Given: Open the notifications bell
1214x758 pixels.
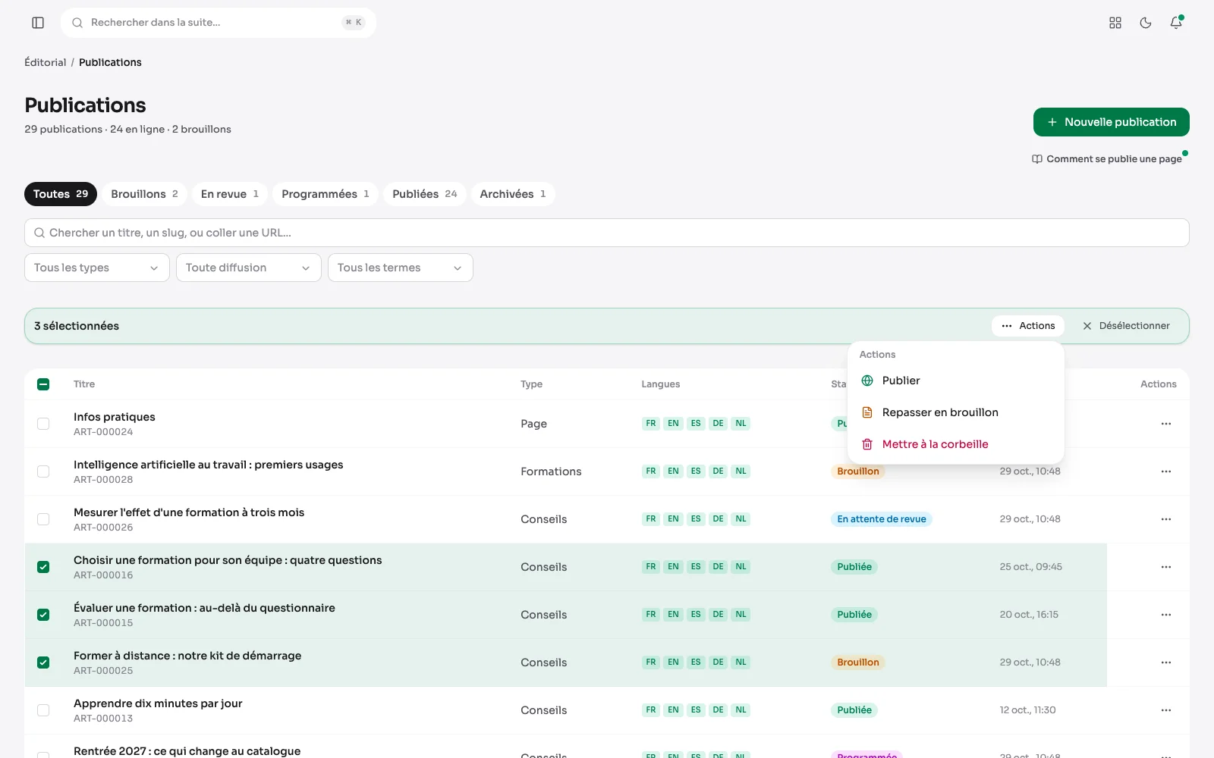Looking at the screenshot, I should tap(1176, 23).
